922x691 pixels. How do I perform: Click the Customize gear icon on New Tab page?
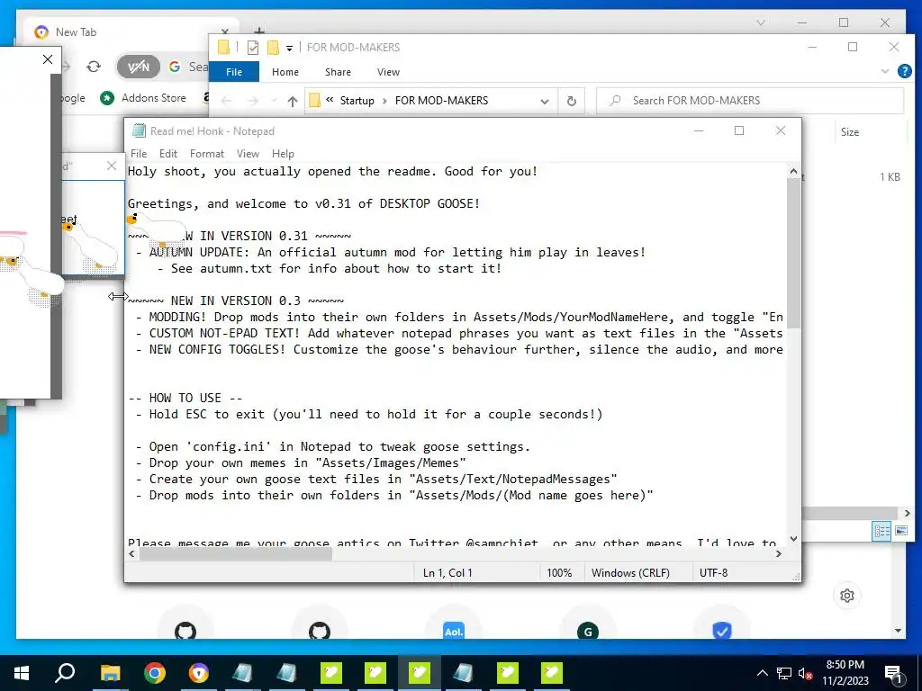846,596
